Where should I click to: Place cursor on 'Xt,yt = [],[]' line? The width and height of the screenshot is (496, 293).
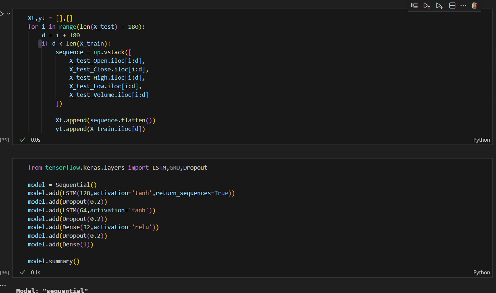[51, 18]
